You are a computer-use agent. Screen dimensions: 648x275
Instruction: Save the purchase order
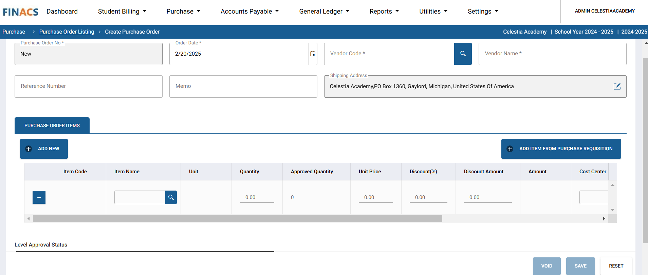(580, 266)
